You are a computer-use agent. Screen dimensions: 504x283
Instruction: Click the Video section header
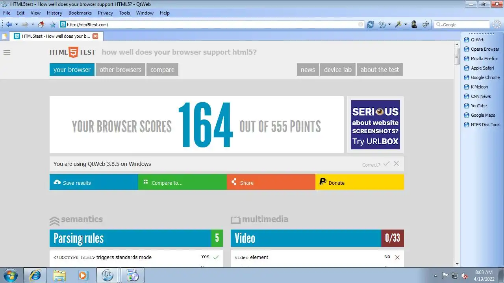pyautogui.click(x=317, y=238)
